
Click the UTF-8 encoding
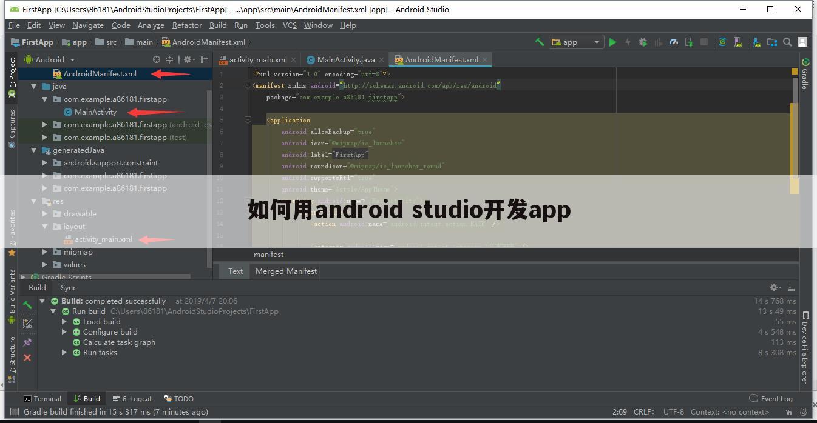[674, 412]
